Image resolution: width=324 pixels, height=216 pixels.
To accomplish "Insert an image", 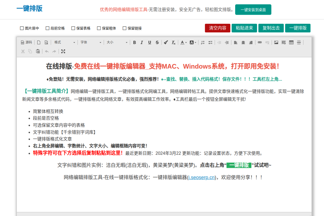I will (x=276, y=42).
